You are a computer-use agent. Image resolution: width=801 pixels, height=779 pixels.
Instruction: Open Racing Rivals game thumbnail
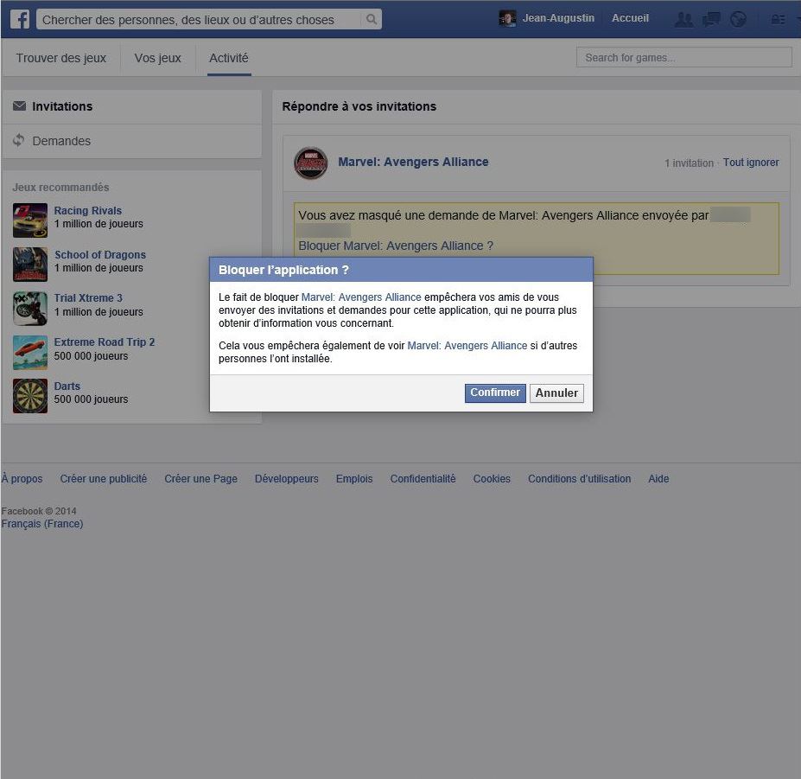click(30, 220)
